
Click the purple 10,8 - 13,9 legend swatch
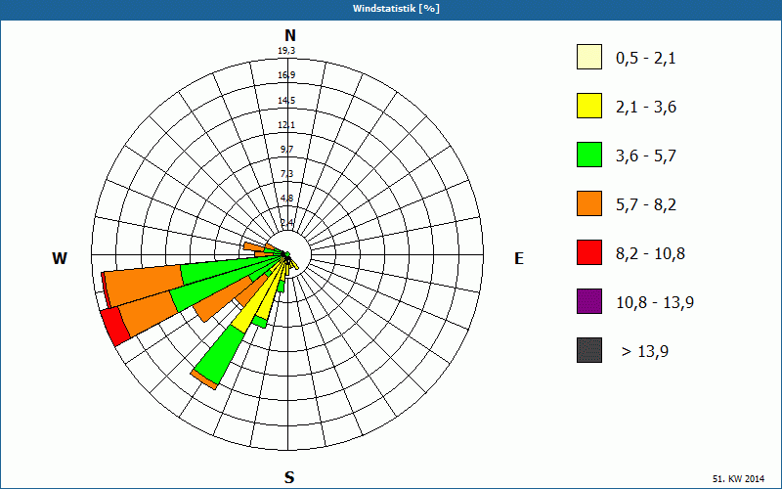point(589,301)
